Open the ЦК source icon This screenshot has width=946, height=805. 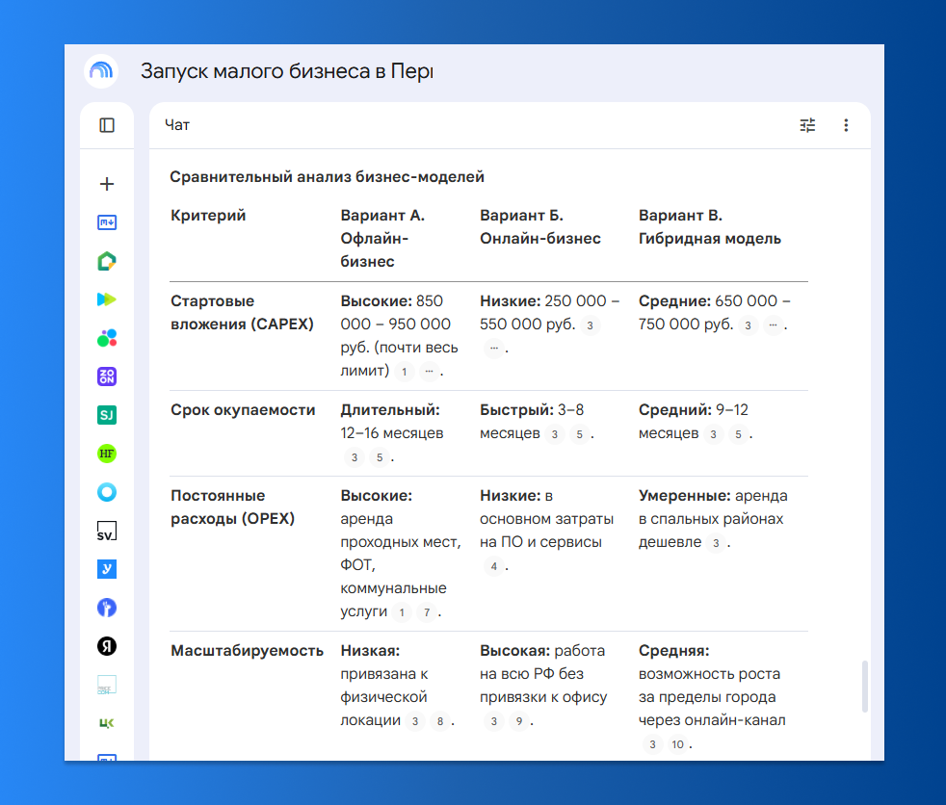[107, 723]
